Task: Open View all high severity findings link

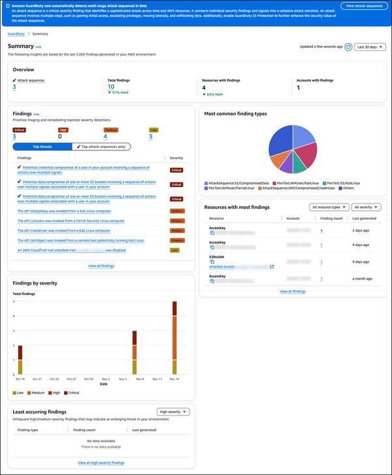Action: (101, 463)
